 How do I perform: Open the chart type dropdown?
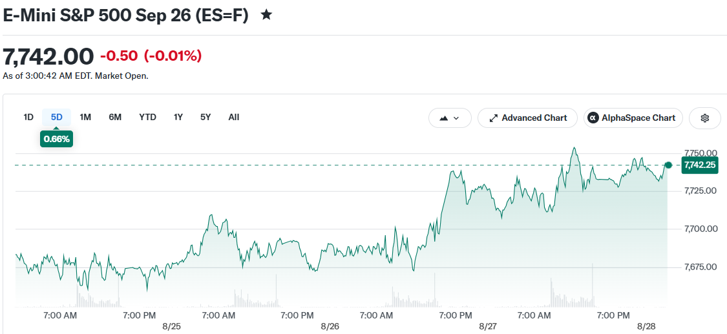450,118
